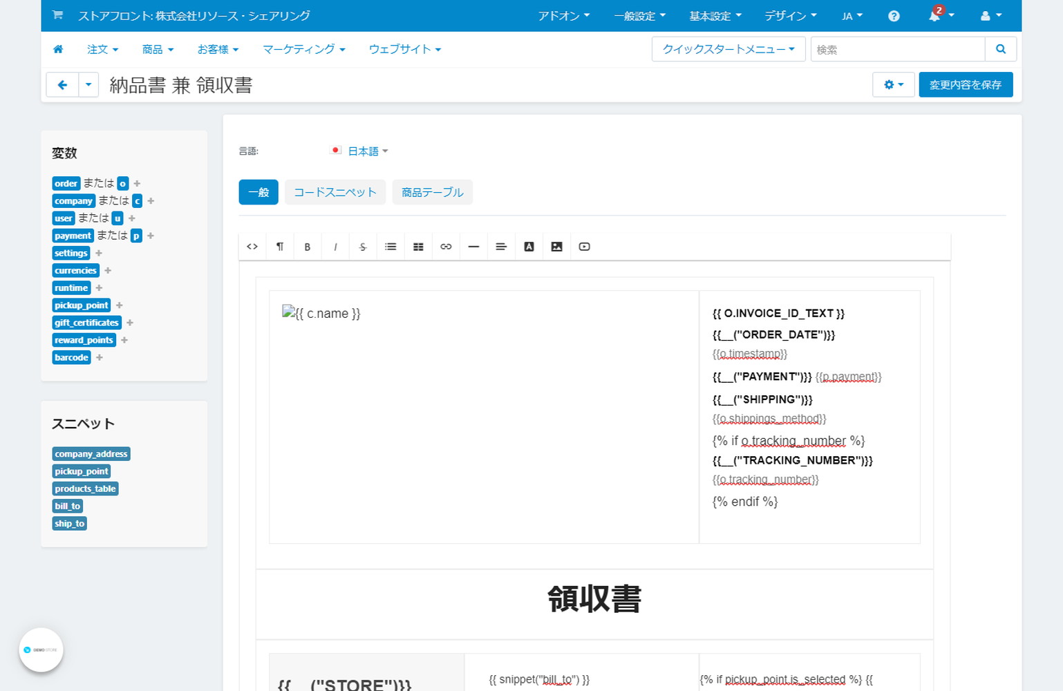Click the company variable tag

point(74,201)
